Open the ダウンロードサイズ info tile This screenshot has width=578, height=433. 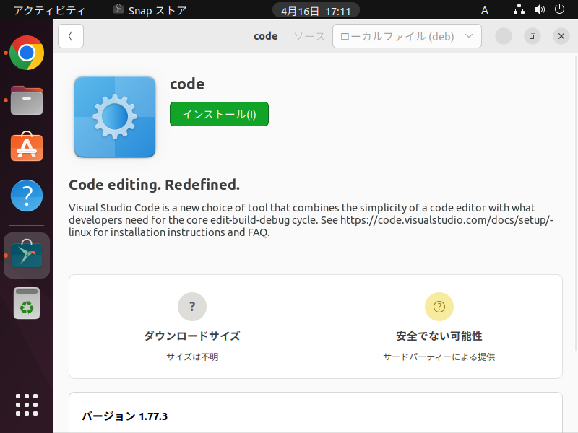(192, 327)
